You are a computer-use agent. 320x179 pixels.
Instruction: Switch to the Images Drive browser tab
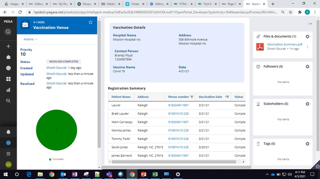tap(14, 4)
